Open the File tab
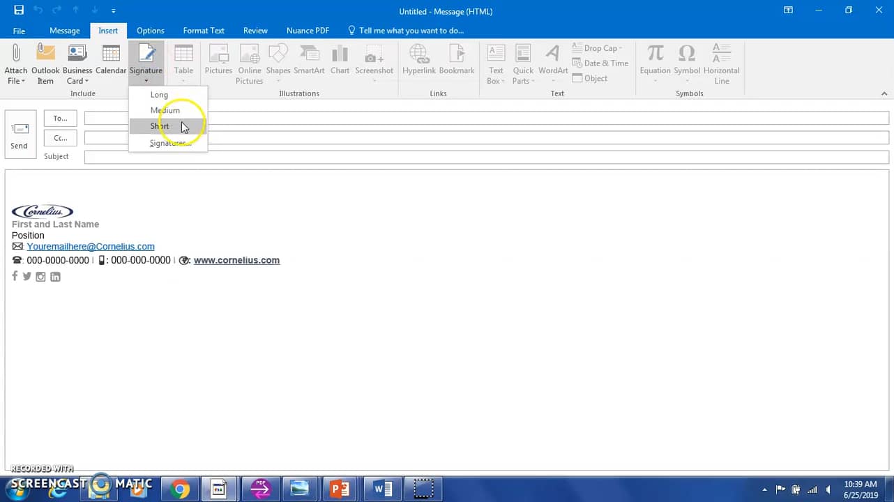The width and height of the screenshot is (894, 502). click(19, 31)
